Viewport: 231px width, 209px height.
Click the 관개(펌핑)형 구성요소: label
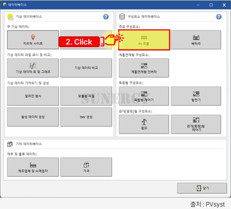[x=136, y=111]
